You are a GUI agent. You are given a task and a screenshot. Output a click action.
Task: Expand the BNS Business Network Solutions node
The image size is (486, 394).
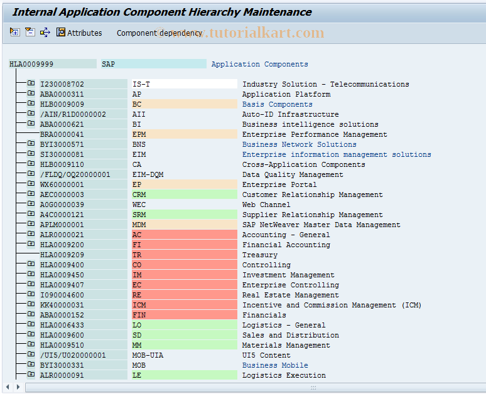31,144
